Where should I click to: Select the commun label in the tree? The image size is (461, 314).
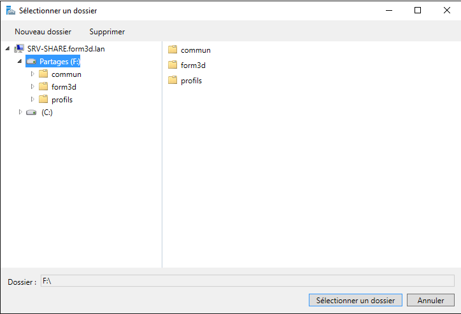(x=66, y=74)
